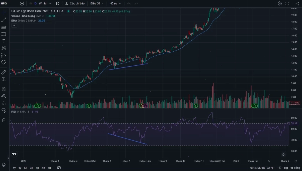
Task: Select the trend line drawing tool
Action: click(x=4, y=20)
